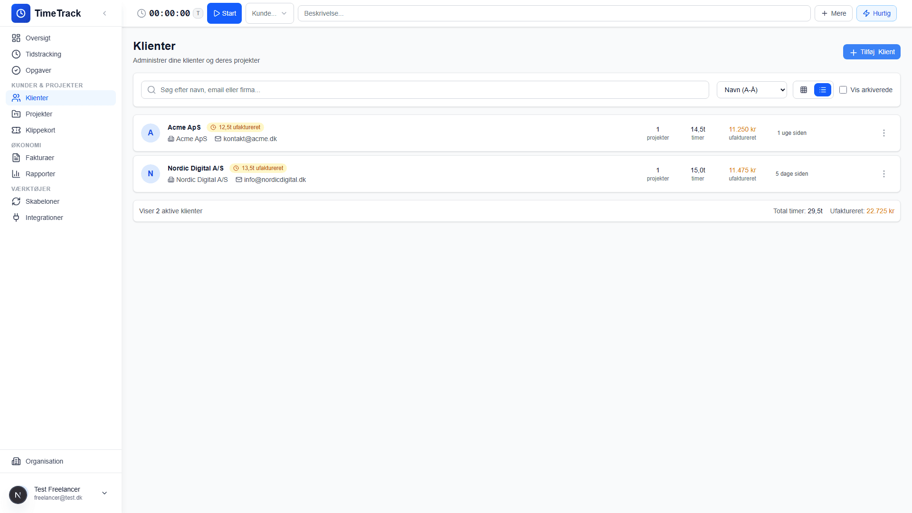Click the Projekter folder icon
This screenshot has height=513, width=912.
(x=16, y=114)
